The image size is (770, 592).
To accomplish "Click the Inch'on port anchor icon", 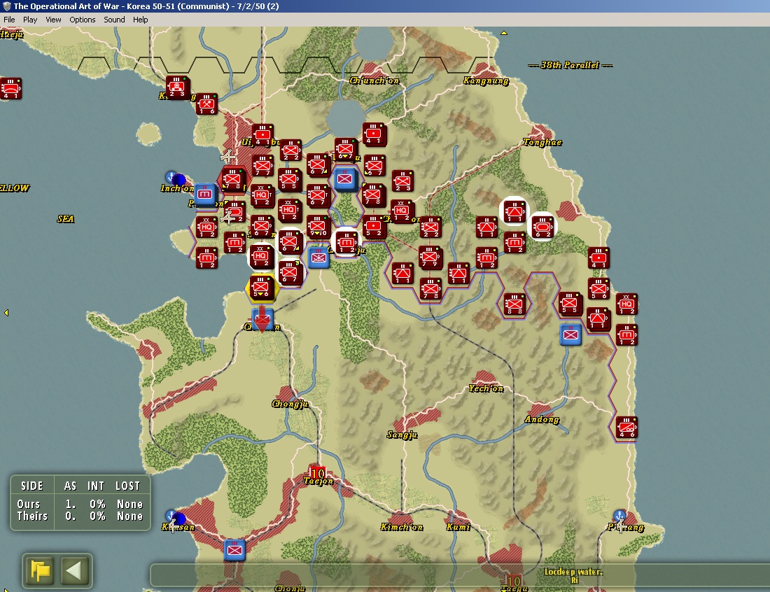I will [170, 177].
